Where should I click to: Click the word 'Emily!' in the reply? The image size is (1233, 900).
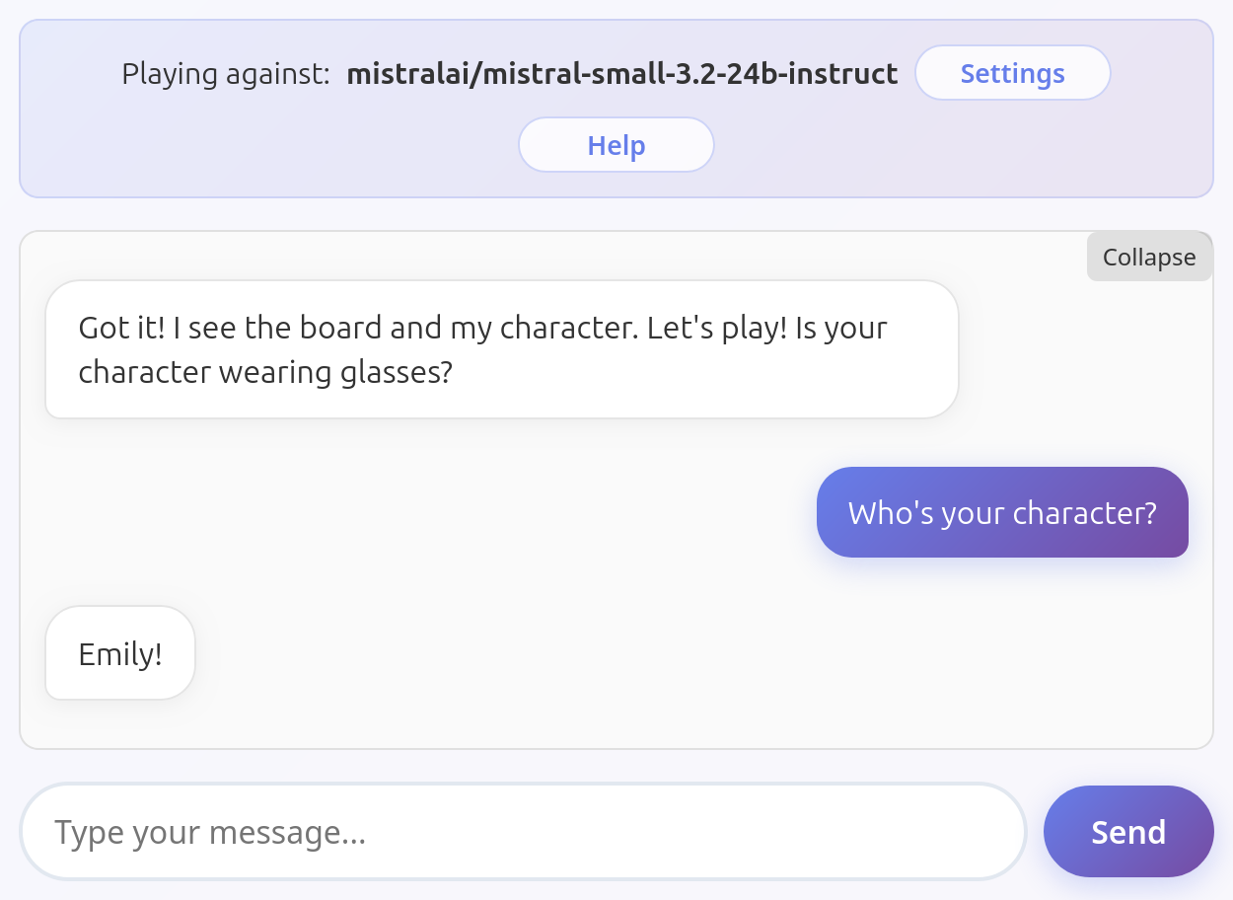coord(120,653)
